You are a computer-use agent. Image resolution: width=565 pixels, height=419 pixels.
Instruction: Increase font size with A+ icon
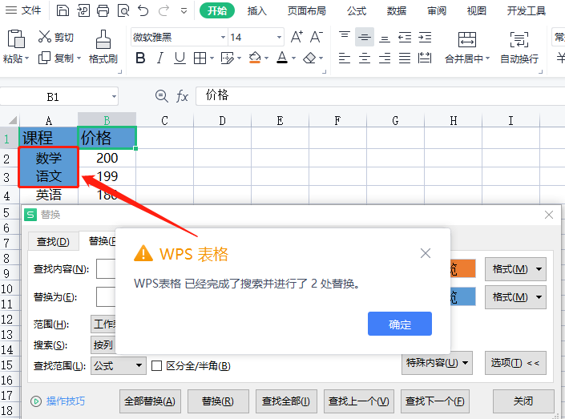(x=297, y=37)
